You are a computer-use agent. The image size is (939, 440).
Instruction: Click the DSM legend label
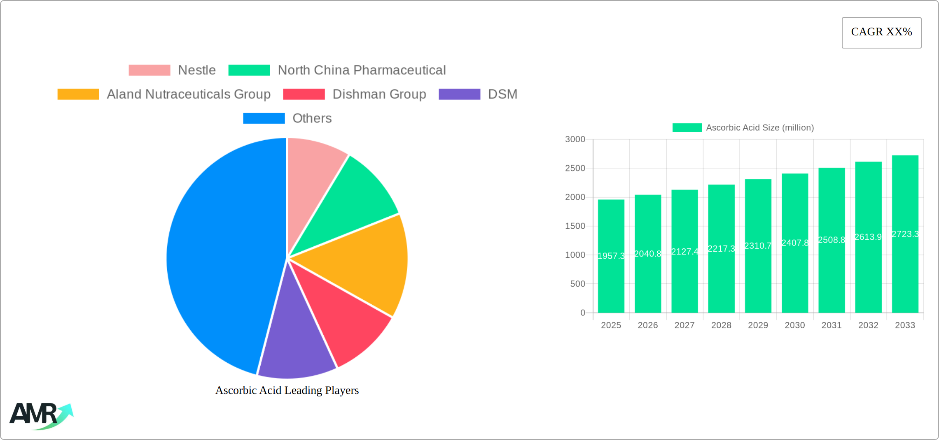point(502,94)
